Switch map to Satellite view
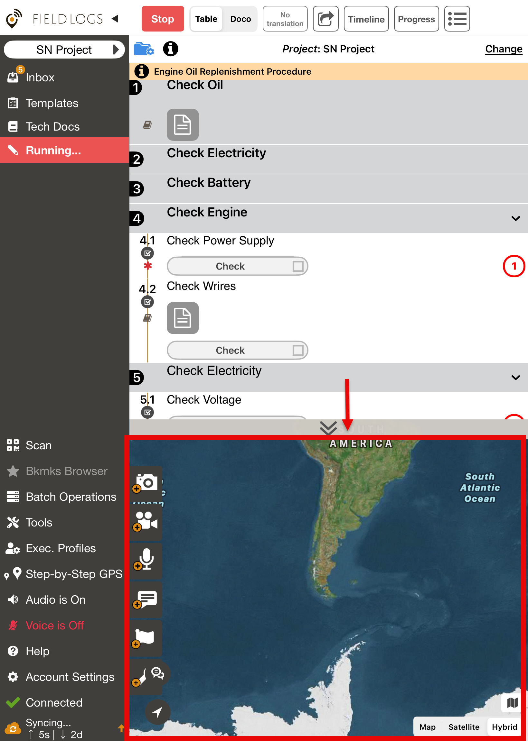Screen dimensions: 528x741 click(x=464, y=727)
